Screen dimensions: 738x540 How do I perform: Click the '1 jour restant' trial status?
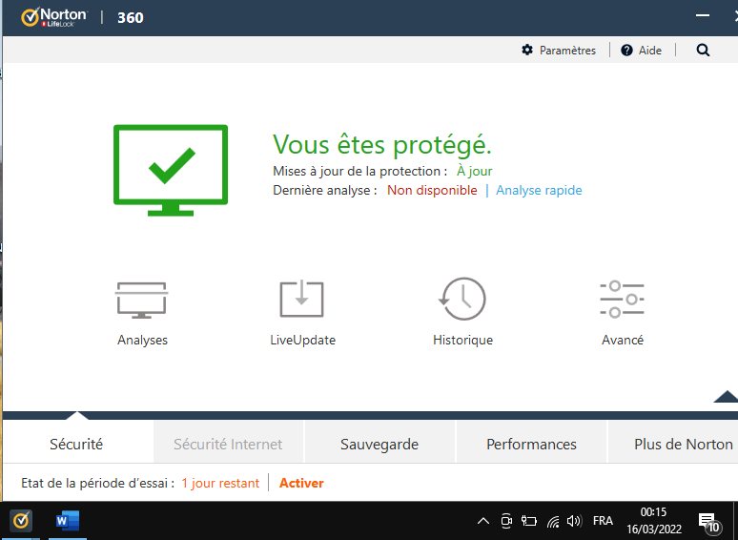pyautogui.click(x=220, y=483)
